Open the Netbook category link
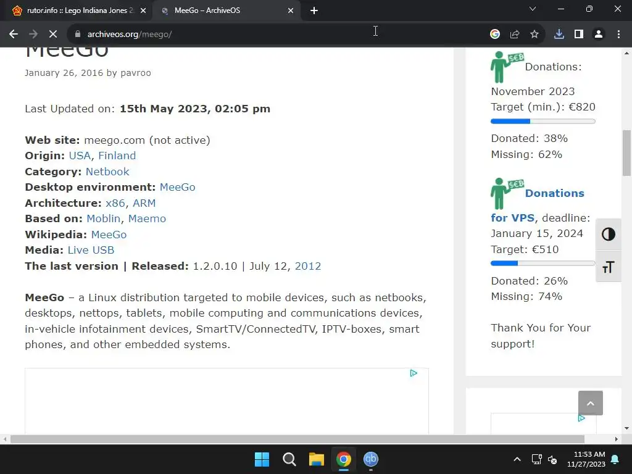 pyautogui.click(x=107, y=172)
